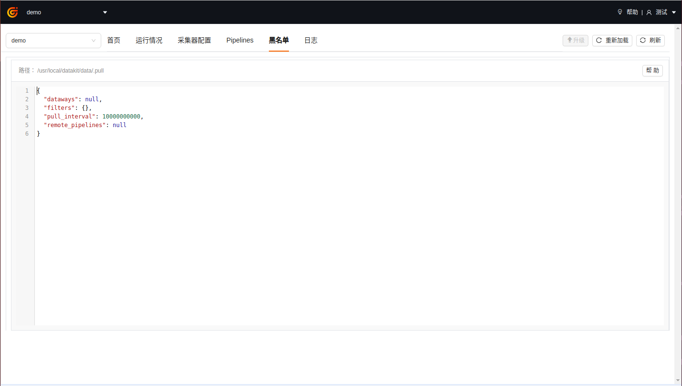The width and height of the screenshot is (682, 386).
Task: Click the "dataways" key in editor
Action: (x=61, y=99)
